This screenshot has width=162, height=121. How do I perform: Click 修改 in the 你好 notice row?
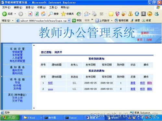click(x=143, y=83)
